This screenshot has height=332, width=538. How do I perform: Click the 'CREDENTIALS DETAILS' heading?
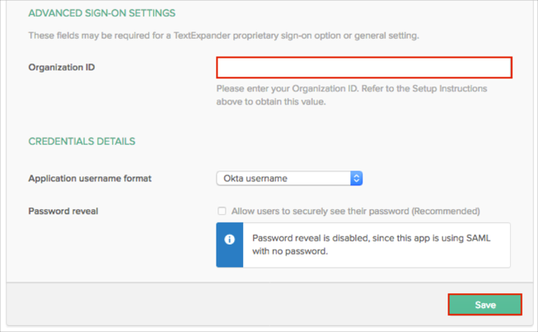(82, 141)
